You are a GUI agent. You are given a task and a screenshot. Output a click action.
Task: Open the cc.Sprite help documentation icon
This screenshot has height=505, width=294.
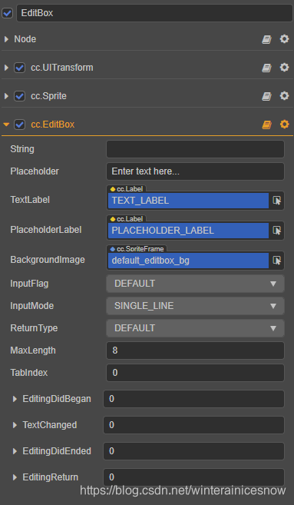click(266, 96)
